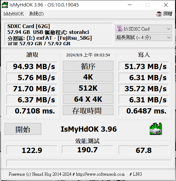Click the 讀取 read group label

(32, 55)
